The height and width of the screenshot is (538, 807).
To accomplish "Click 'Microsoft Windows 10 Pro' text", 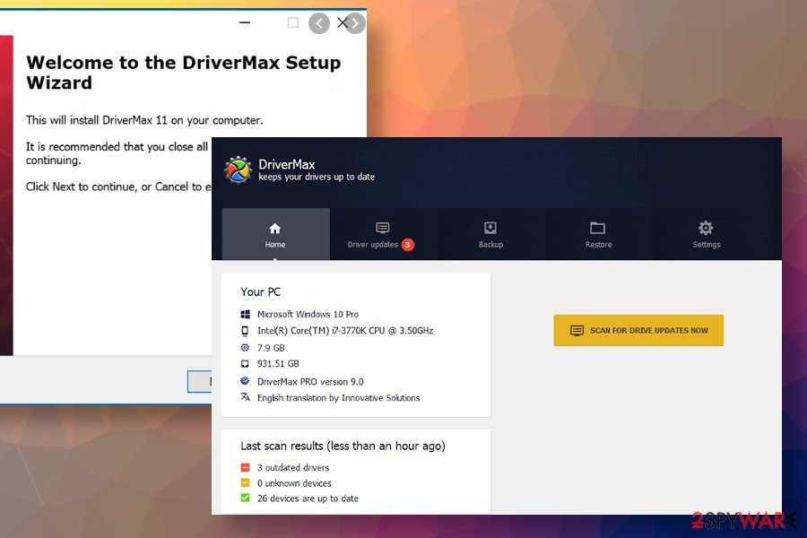I will pos(308,314).
